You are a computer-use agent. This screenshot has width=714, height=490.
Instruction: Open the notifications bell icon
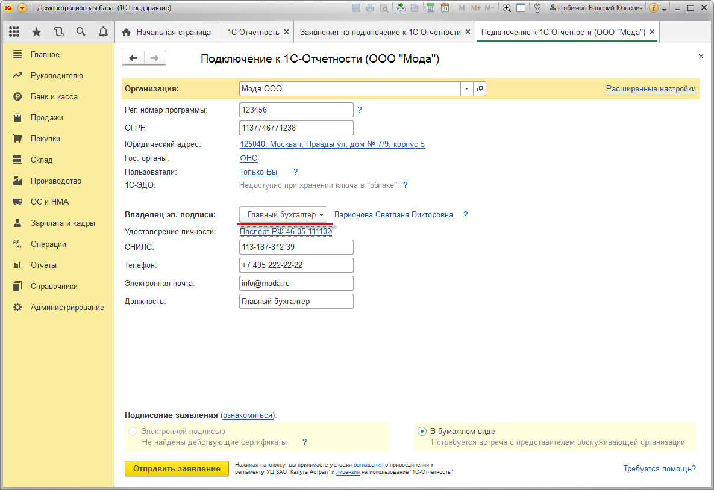pyautogui.click(x=104, y=31)
